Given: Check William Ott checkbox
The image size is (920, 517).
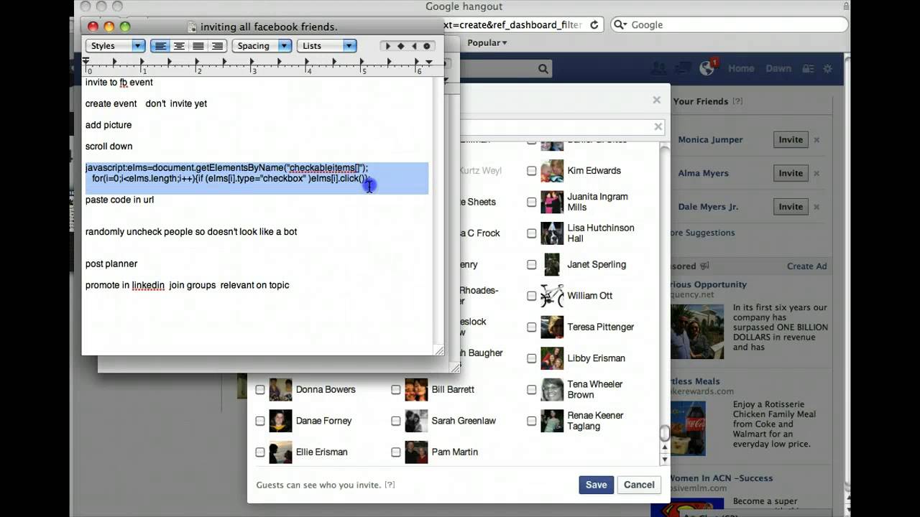Looking at the screenshot, I should [532, 296].
